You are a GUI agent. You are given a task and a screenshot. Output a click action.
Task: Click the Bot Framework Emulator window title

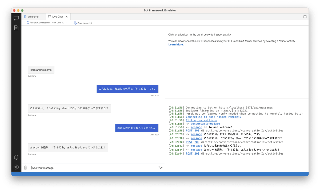pos(160,10)
